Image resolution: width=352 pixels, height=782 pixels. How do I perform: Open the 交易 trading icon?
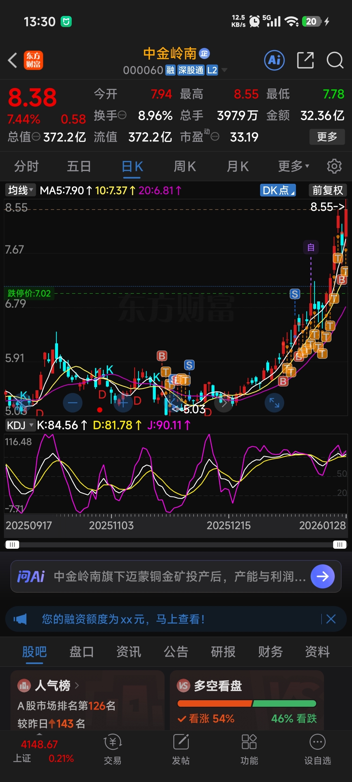click(112, 749)
